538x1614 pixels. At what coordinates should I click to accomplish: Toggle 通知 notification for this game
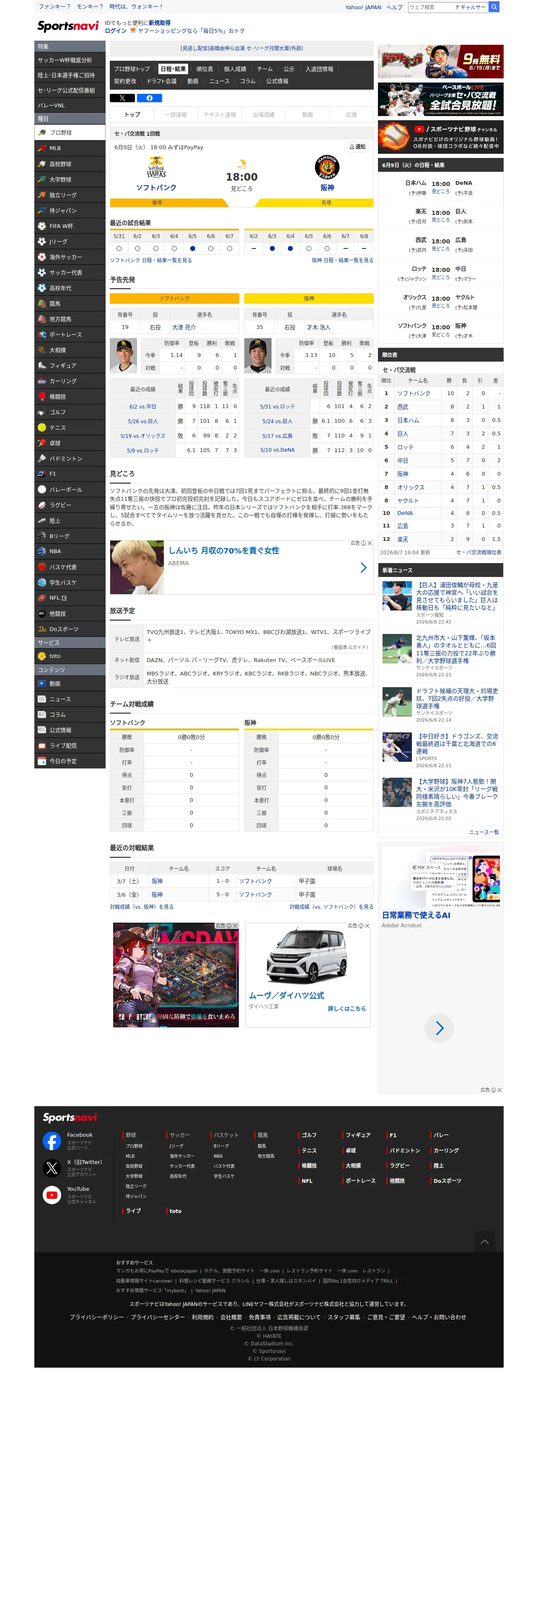[357, 147]
